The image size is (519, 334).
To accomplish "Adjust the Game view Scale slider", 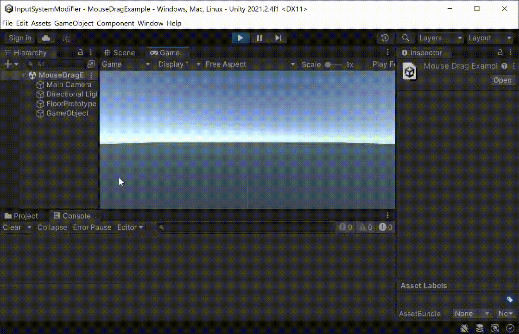I will coord(333,64).
